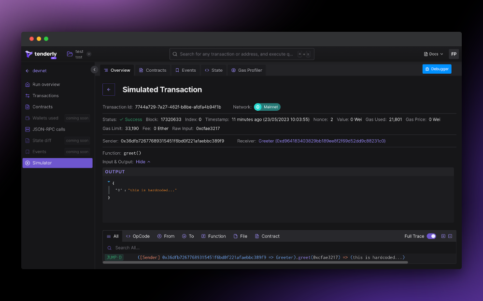Click the Gas Used value 21,801
Image resolution: width=483 pixels, height=301 pixels.
[x=395, y=119]
